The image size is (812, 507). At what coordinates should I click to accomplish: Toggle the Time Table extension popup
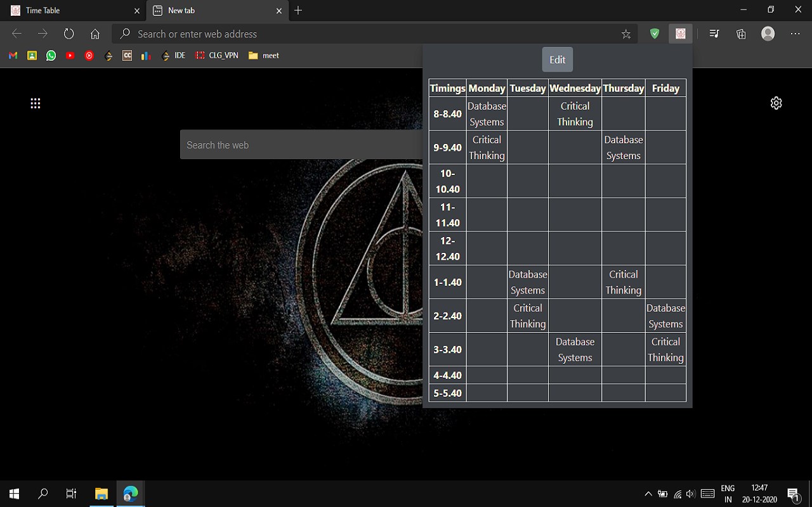pos(681,34)
